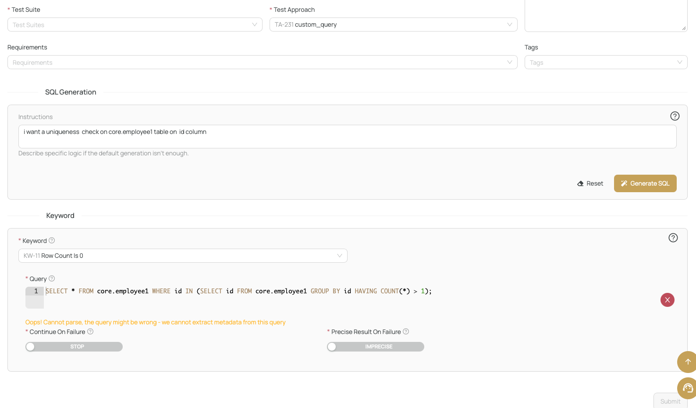Image resolution: width=696 pixels, height=408 pixels.
Task: Click the 'Keyword' section divider heading
Action: click(60, 215)
